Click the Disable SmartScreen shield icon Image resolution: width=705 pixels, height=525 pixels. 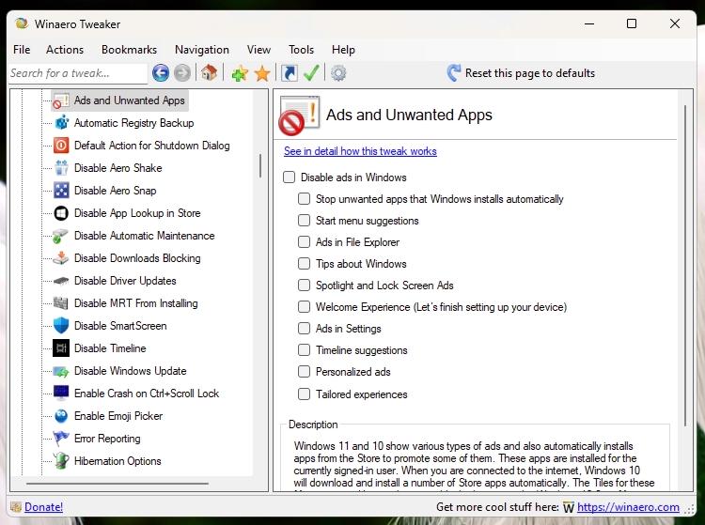tap(61, 325)
